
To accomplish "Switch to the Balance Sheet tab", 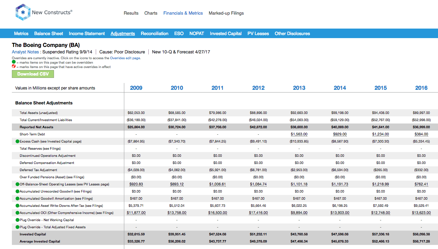I will 49,33.
